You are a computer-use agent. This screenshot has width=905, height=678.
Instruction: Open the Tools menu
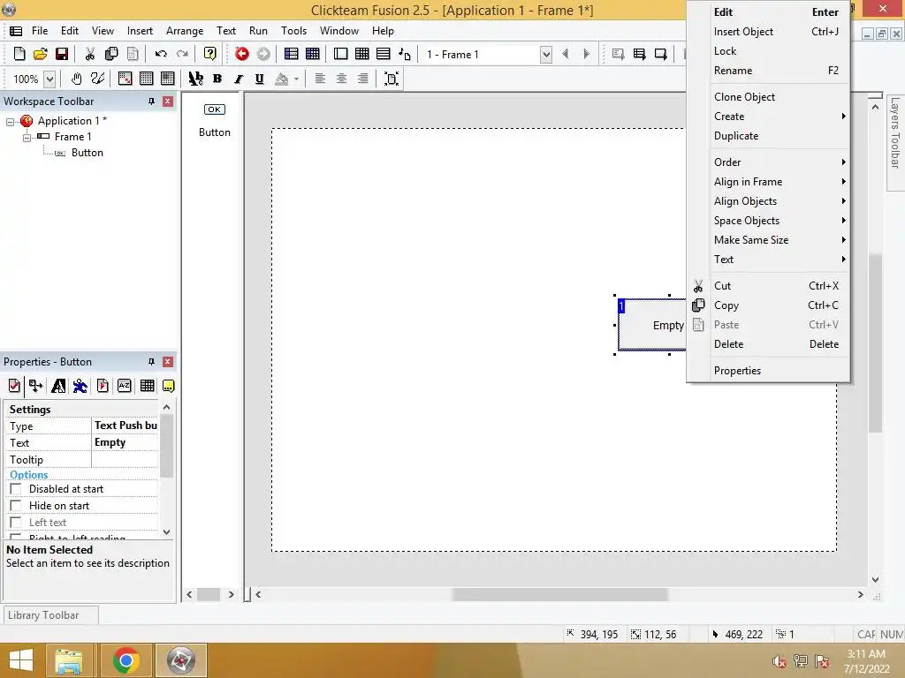click(293, 31)
